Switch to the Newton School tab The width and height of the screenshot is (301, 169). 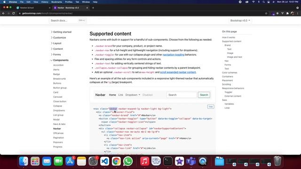point(33,8)
